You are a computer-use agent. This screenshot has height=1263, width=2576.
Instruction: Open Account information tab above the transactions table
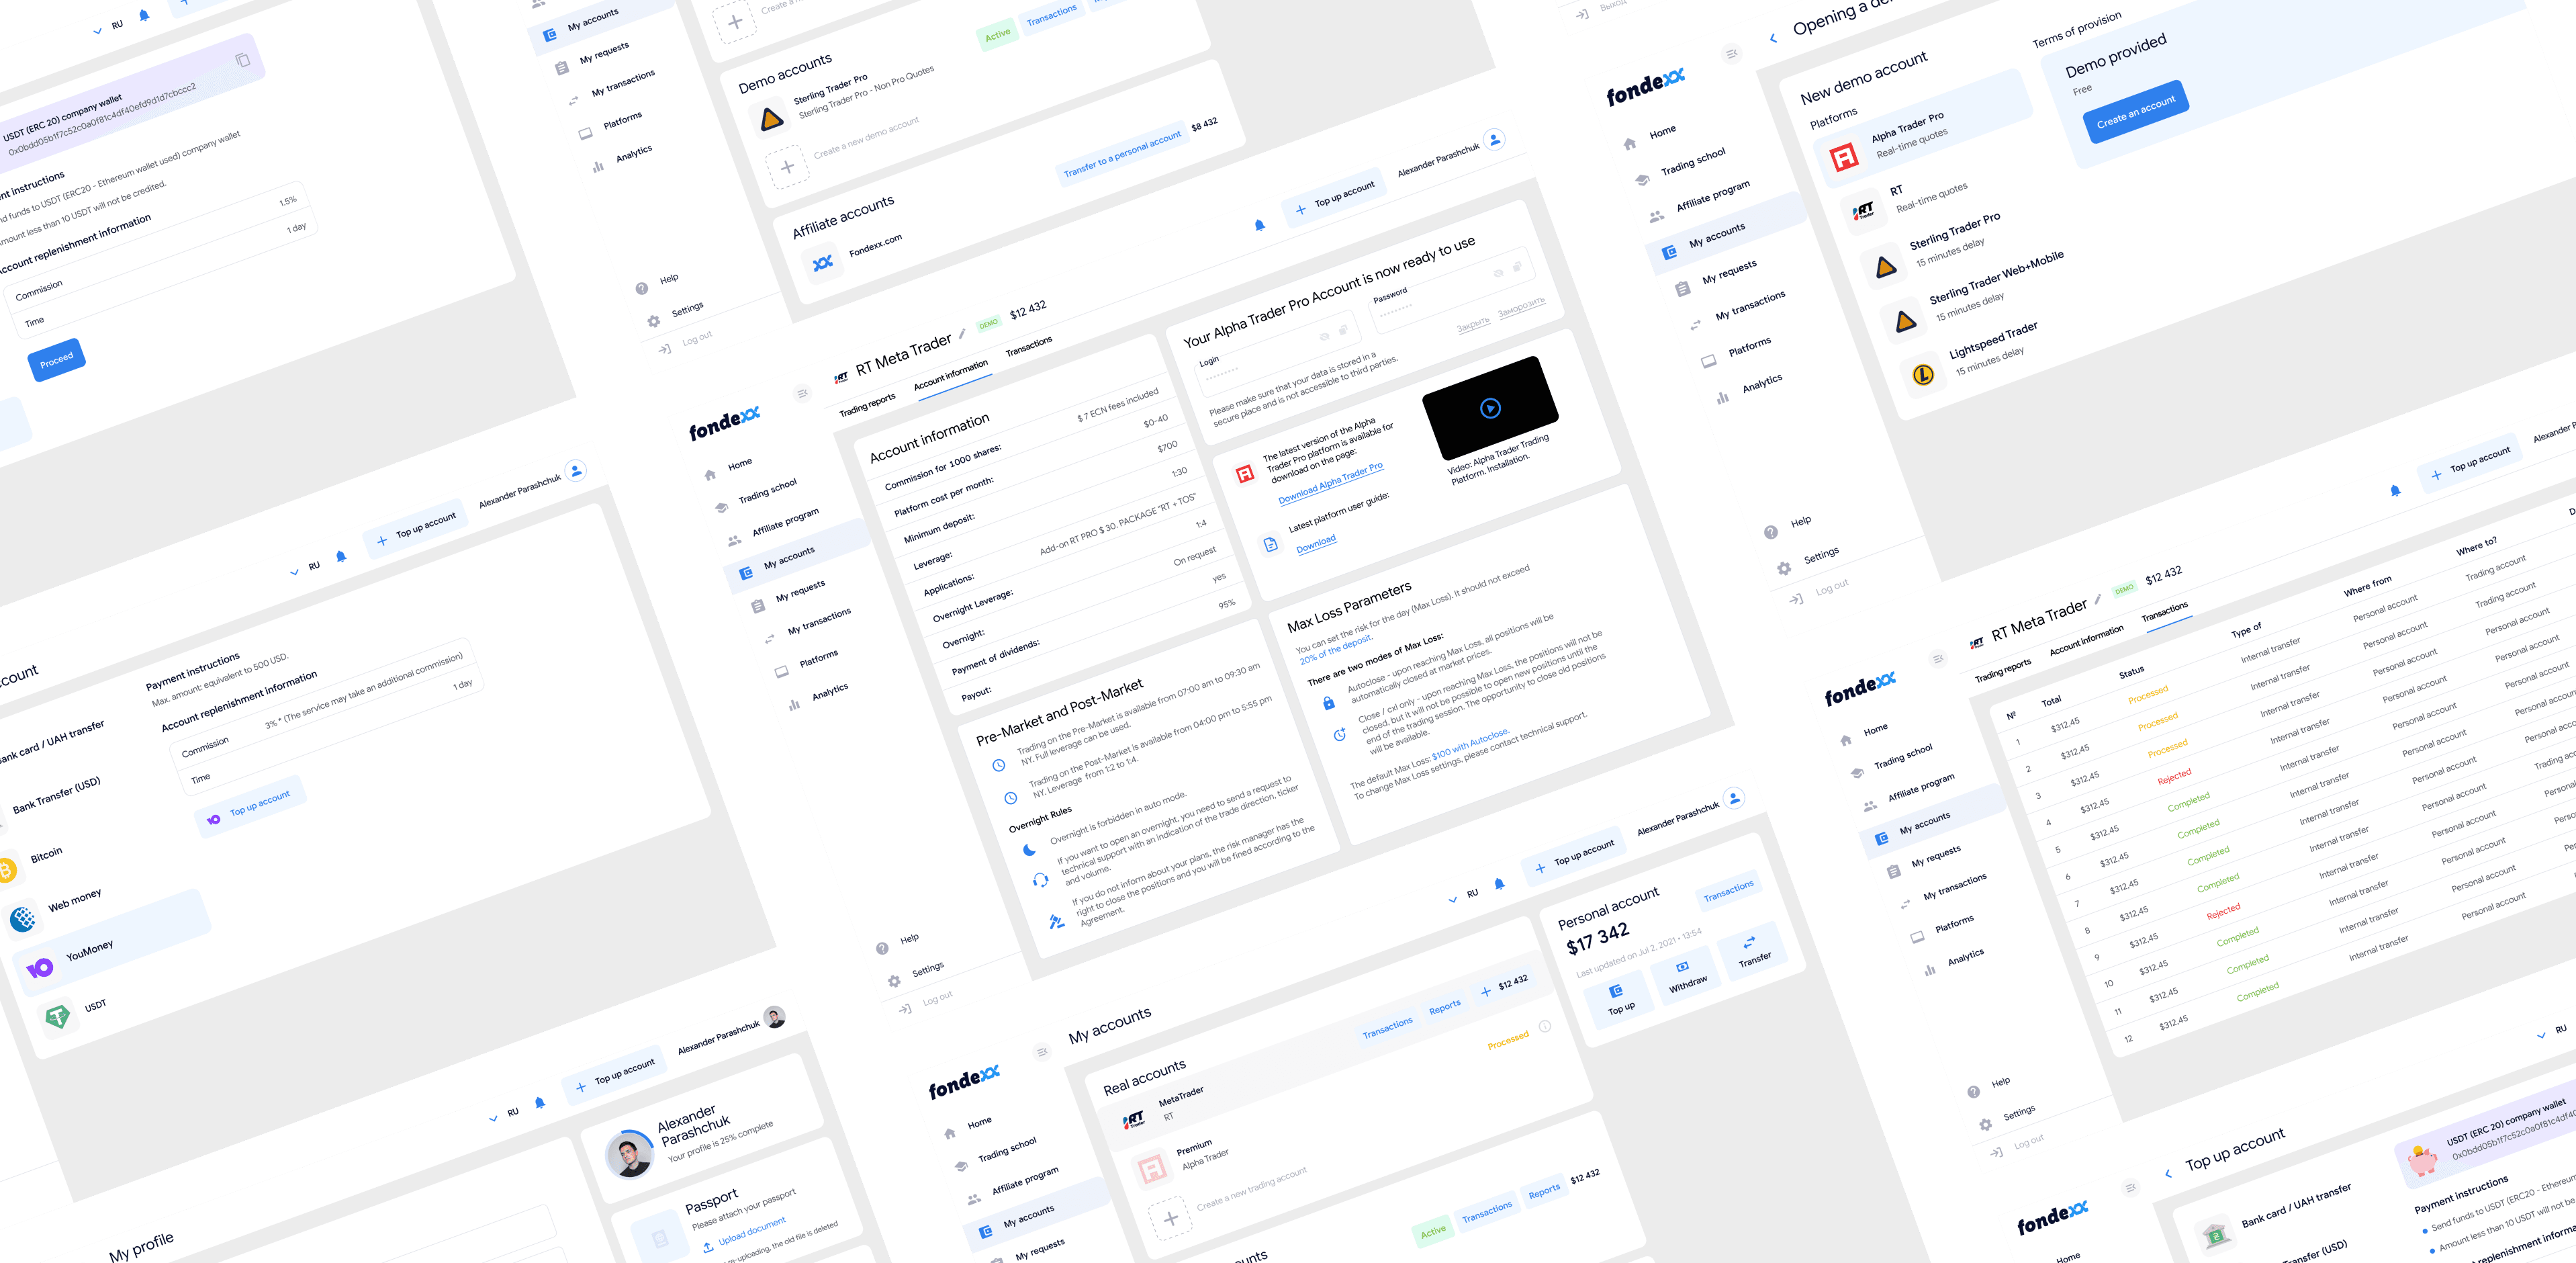click(2086, 640)
